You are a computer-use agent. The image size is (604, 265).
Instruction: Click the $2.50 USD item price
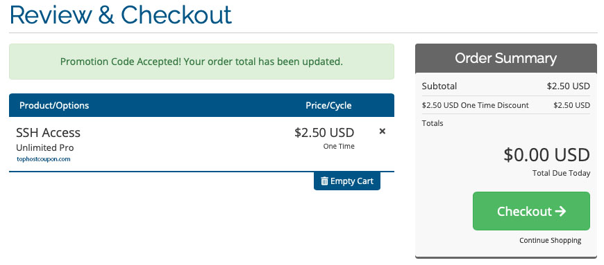pos(324,133)
